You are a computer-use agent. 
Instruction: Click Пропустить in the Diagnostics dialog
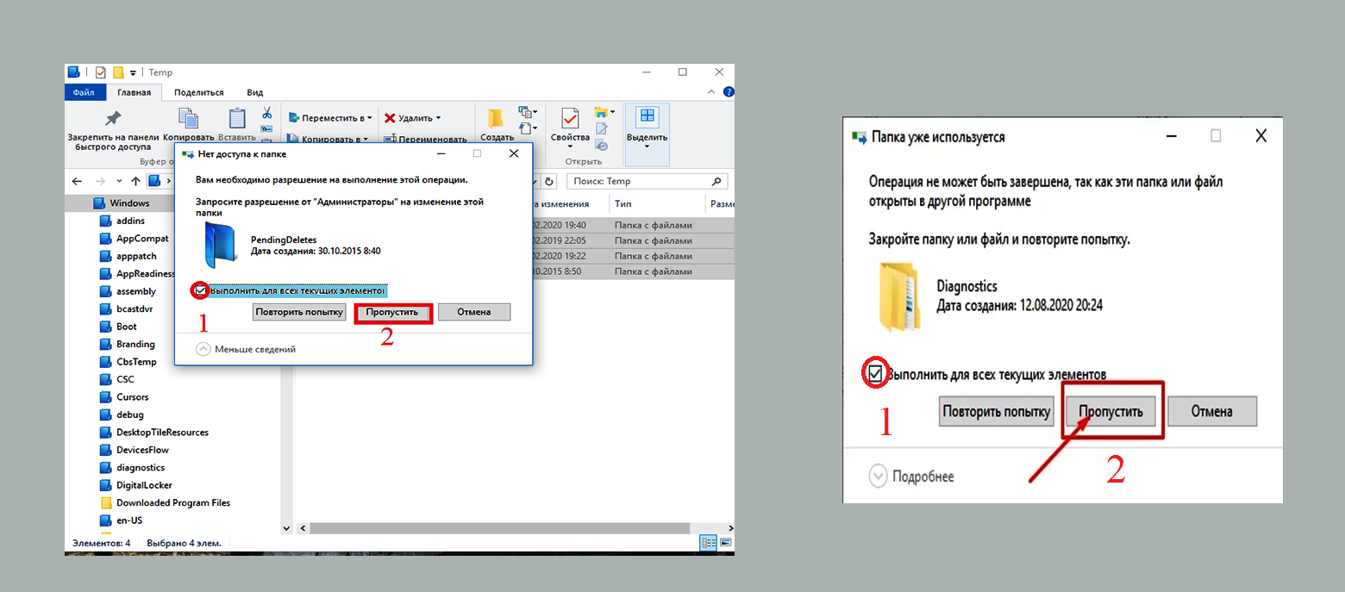[1111, 412]
